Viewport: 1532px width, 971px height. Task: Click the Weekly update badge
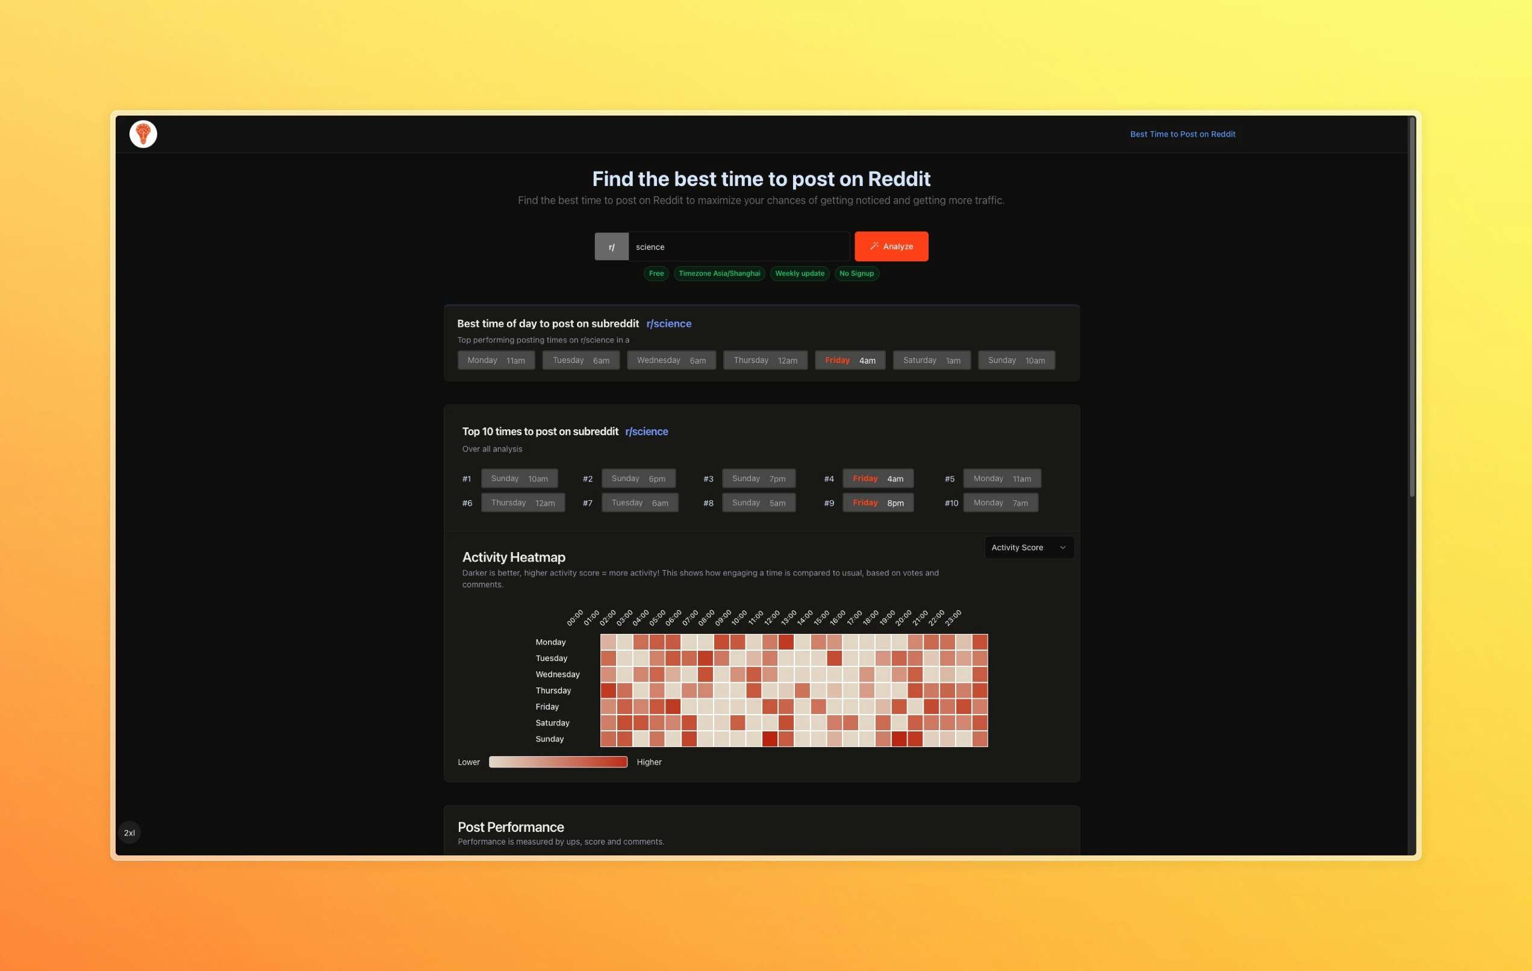(799, 273)
